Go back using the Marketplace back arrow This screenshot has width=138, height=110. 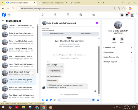click(3, 21)
